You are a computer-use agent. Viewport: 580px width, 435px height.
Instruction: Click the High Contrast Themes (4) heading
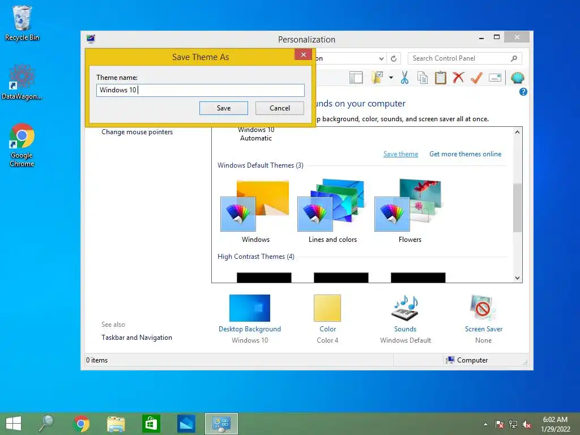255,257
